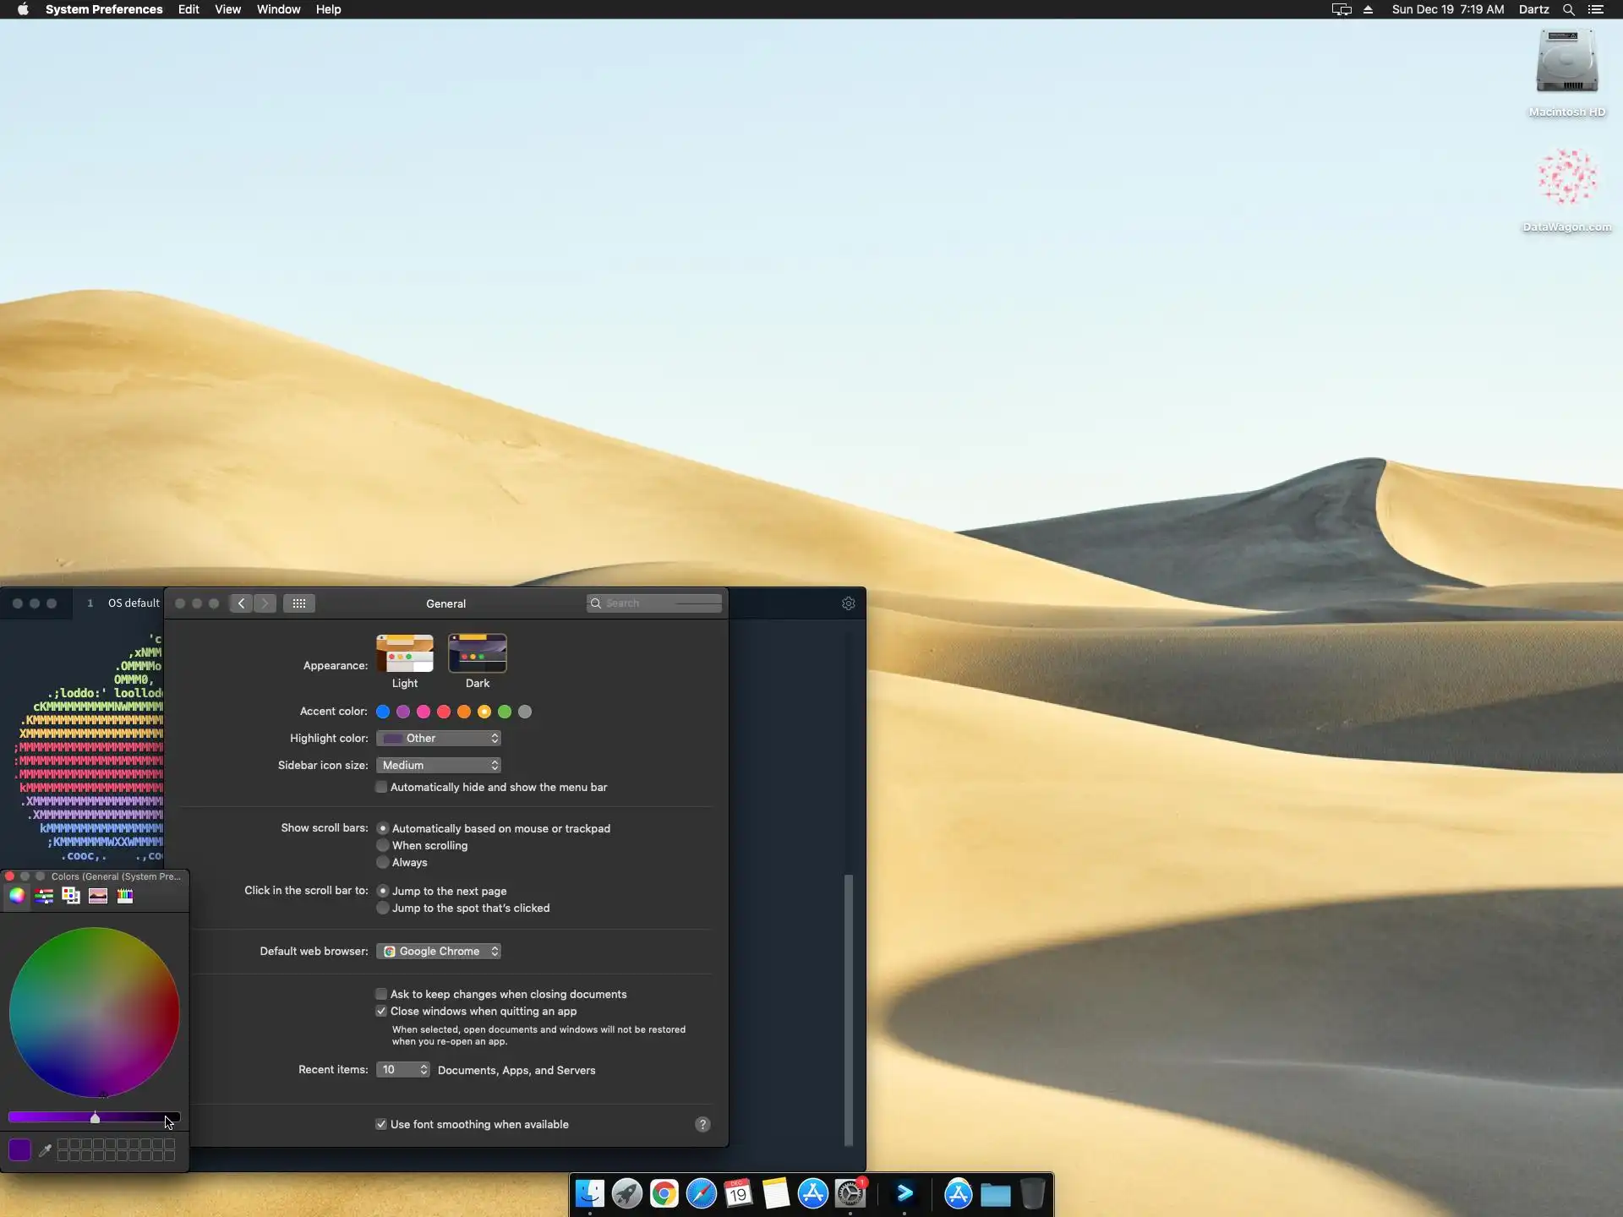The width and height of the screenshot is (1623, 1217).
Task: Select the Light appearance thumbnail
Action: (x=405, y=654)
